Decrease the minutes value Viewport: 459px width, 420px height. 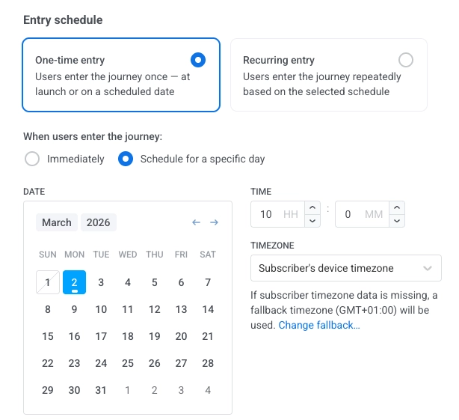click(x=397, y=220)
